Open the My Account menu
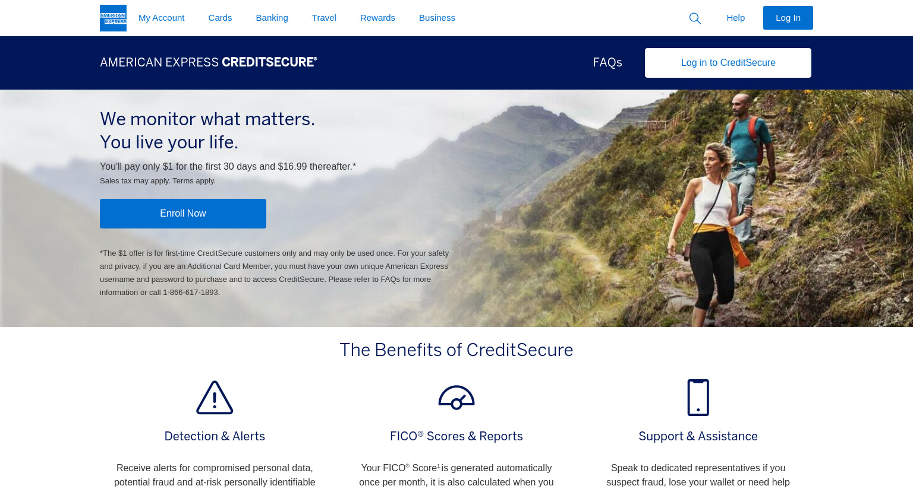The width and height of the screenshot is (913, 489). [x=162, y=18]
